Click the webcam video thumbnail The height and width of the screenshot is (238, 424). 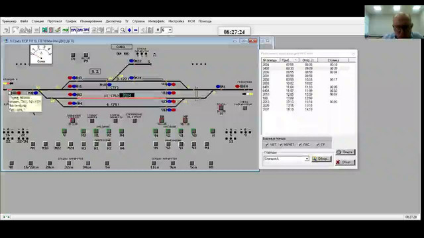click(x=394, y=22)
